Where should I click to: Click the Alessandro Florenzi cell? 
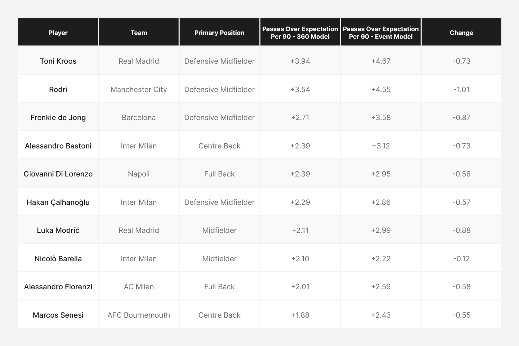pyautogui.click(x=58, y=287)
